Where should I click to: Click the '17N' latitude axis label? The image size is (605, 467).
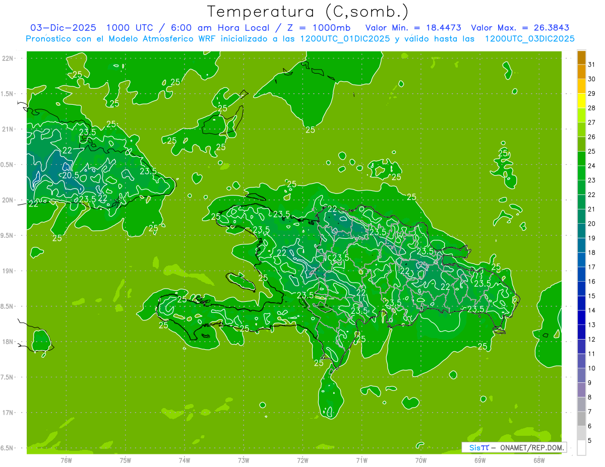pos(8,413)
